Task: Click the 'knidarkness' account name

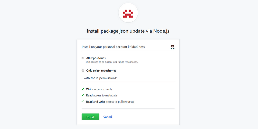Action: [136, 47]
